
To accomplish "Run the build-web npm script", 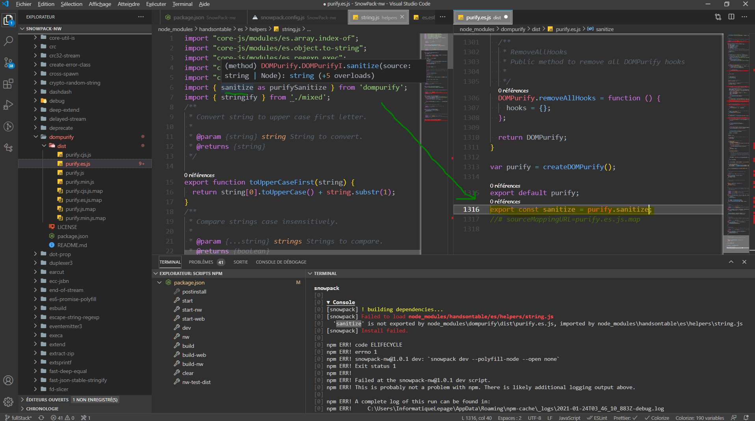I will pos(194,355).
